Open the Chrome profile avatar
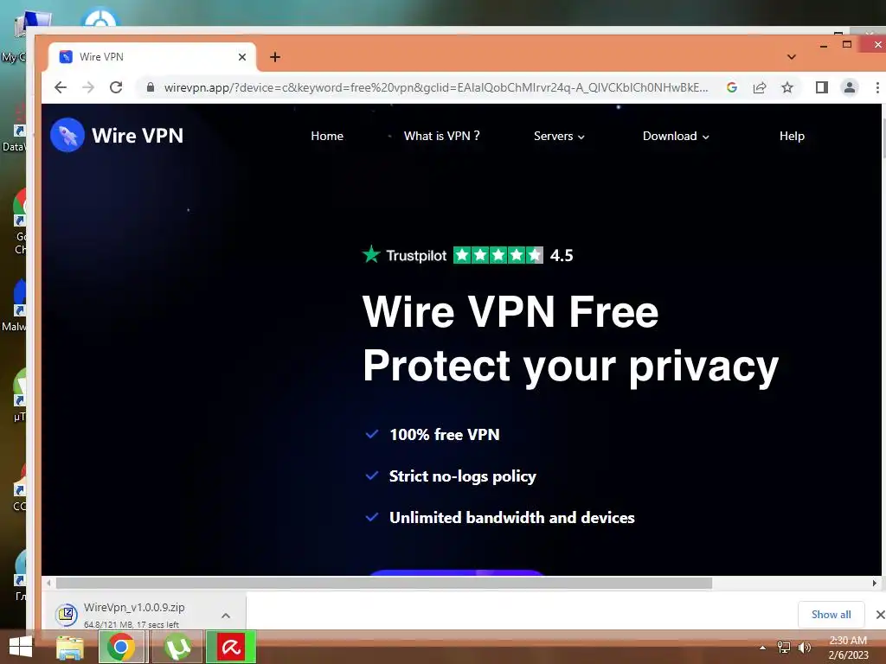886x664 pixels. click(850, 87)
